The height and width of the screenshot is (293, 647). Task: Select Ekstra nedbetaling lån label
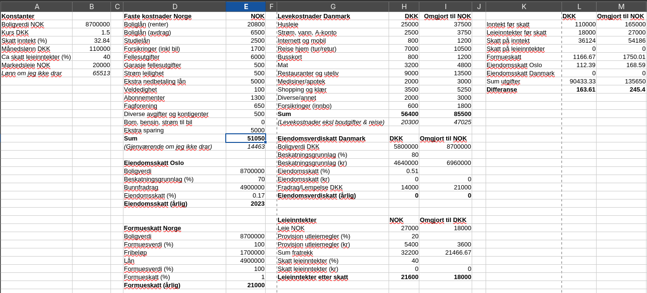174,81
